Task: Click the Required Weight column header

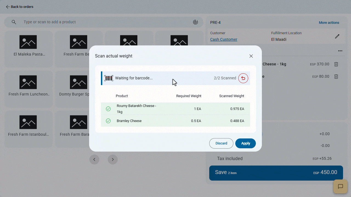Action: [189, 96]
